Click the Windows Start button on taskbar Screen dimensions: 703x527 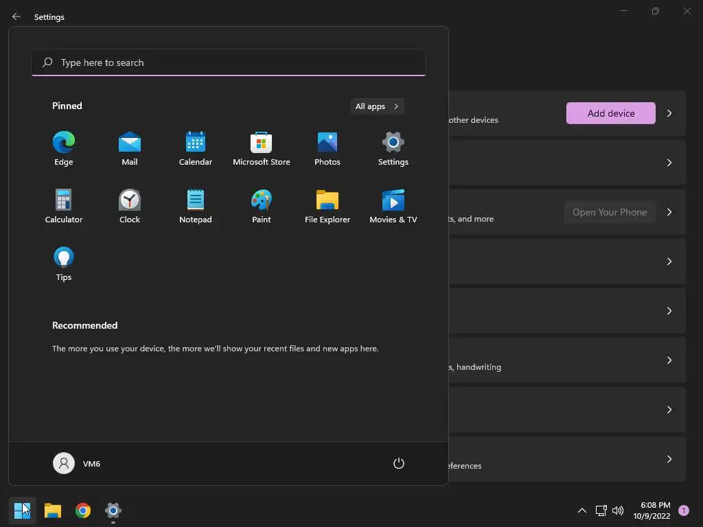point(22,511)
